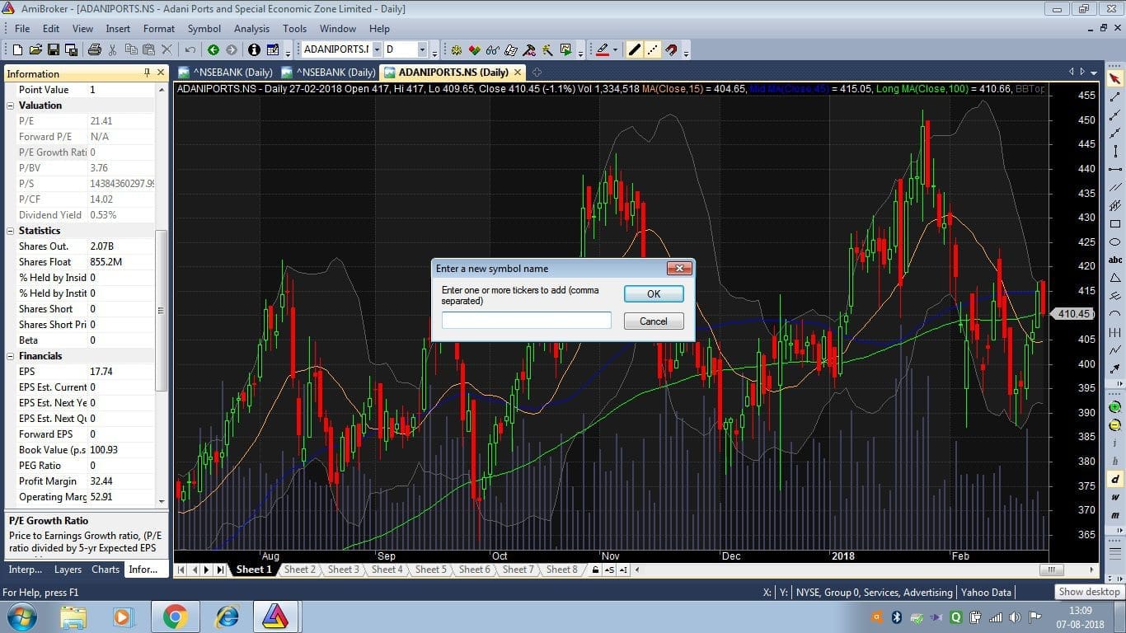Open the File menu
This screenshot has width=1126, height=633.
22,28
